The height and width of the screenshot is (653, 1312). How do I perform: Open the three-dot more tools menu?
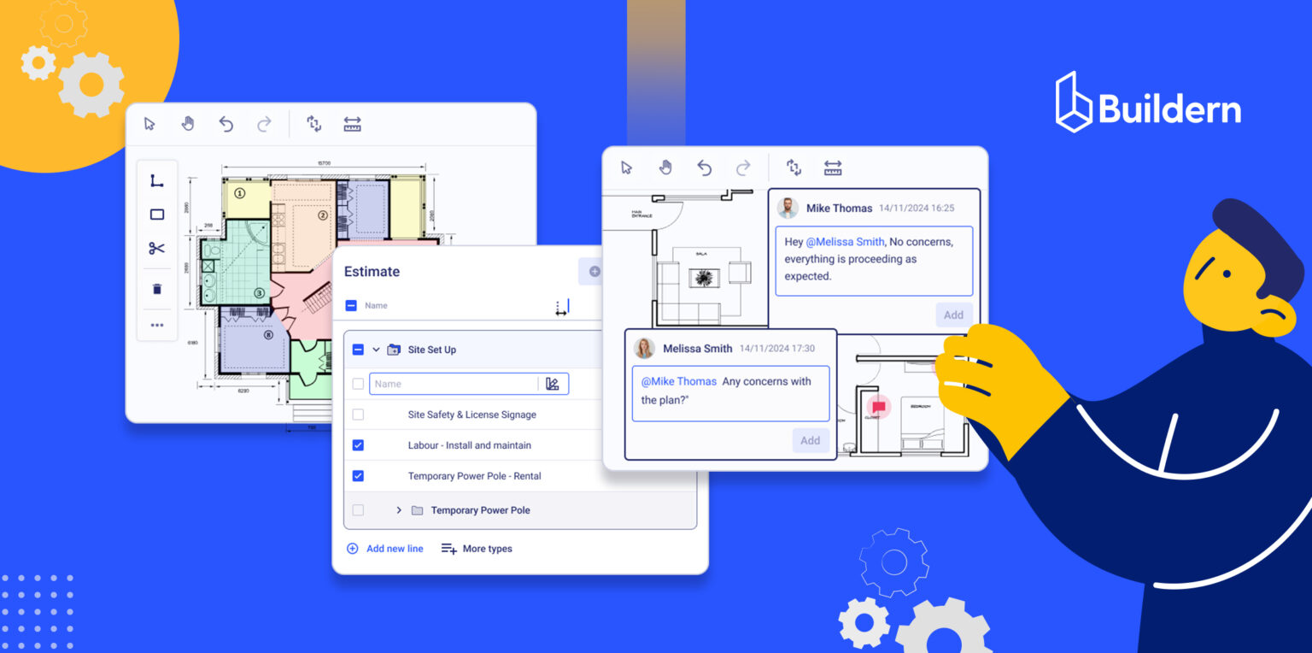[x=157, y=325]
